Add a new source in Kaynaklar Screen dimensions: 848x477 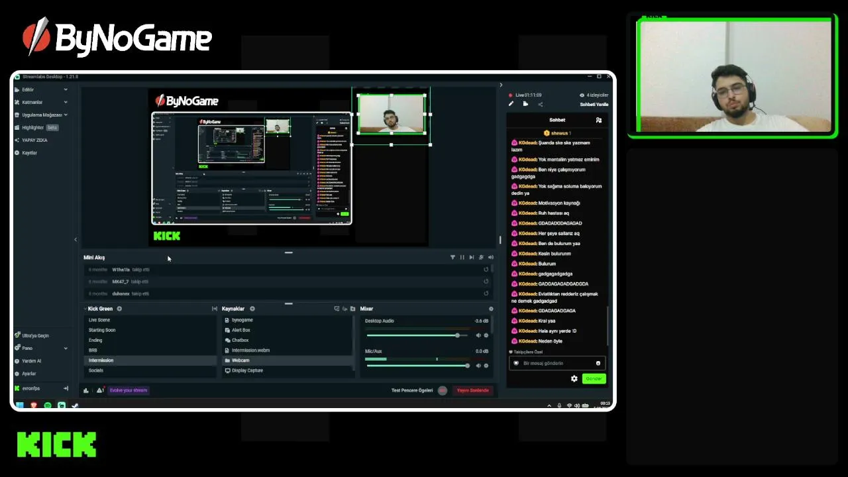coord(252,309)
